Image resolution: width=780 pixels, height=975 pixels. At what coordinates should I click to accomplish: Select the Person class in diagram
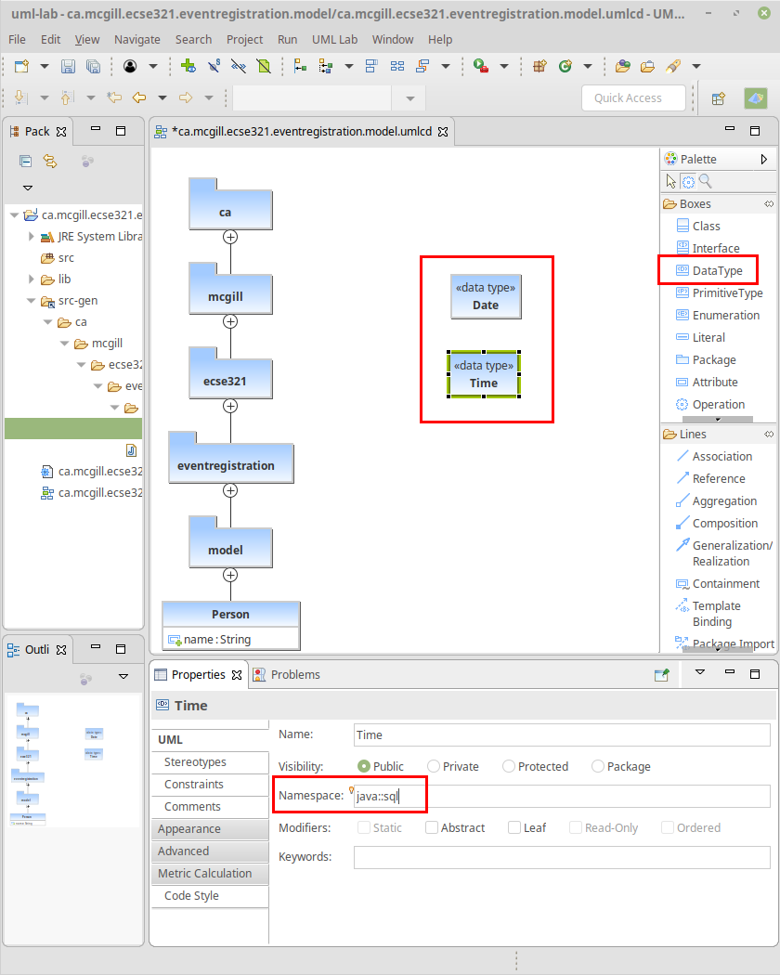(231, 626)
